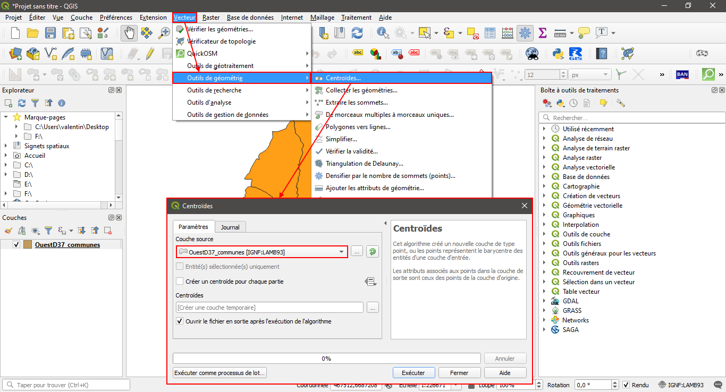Enable 'Créer un centroïde pour chaque partie'

click(x=180, y=282)
